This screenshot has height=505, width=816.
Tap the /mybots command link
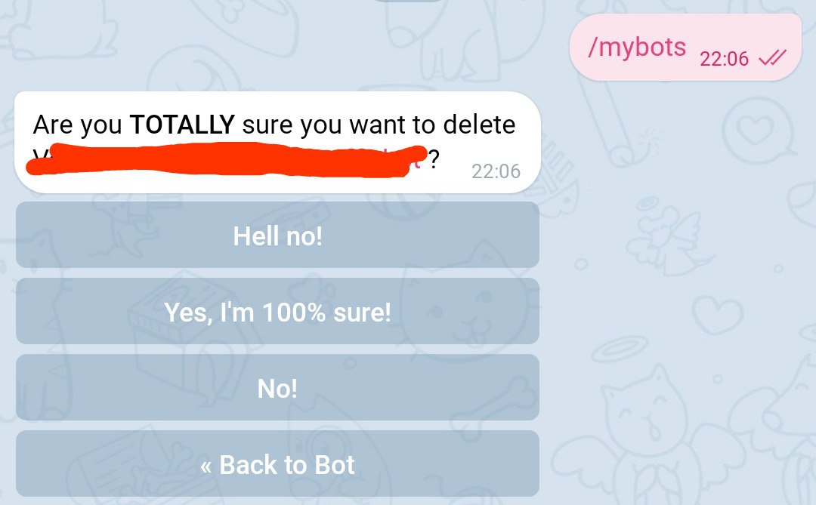coord(636,47)
